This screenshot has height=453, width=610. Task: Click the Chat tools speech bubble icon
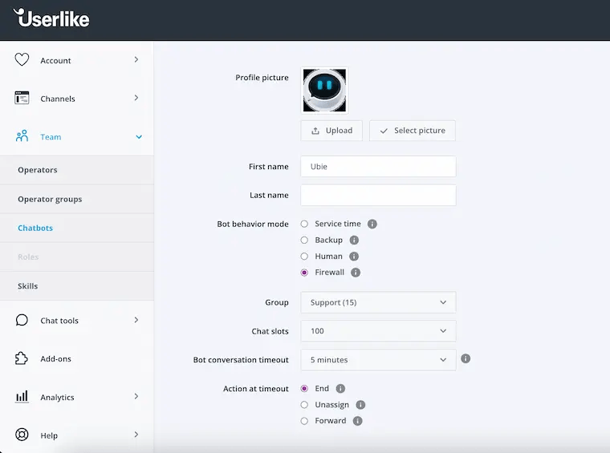click(x=22, y=320)
